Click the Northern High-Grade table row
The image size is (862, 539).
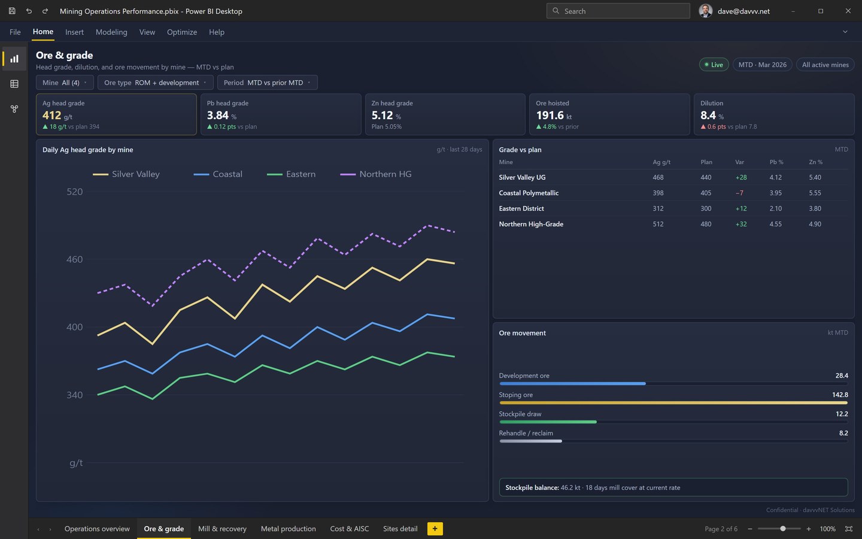pos(673,224)
